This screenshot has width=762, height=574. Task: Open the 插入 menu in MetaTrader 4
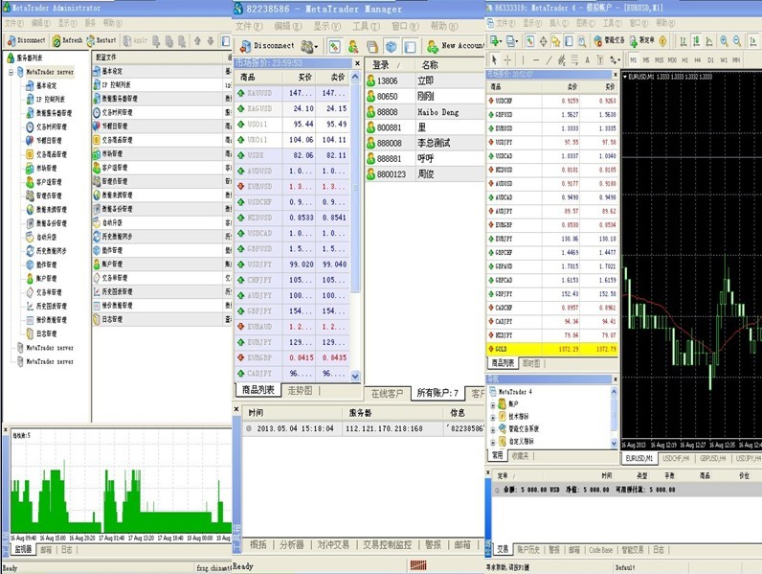[558, 23]
